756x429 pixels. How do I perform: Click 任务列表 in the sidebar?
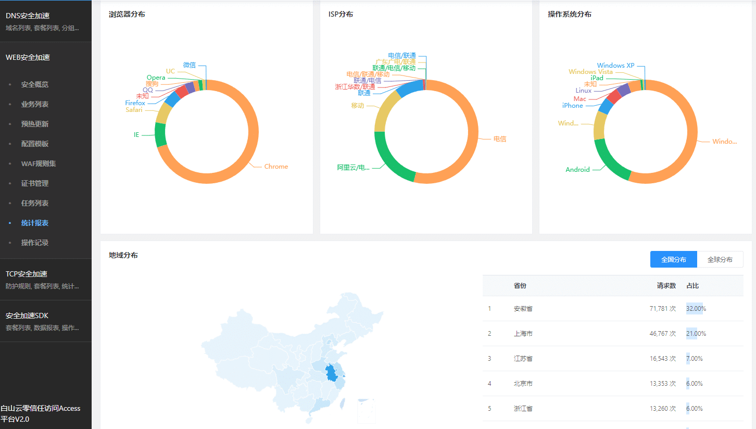tap(35, 203)
